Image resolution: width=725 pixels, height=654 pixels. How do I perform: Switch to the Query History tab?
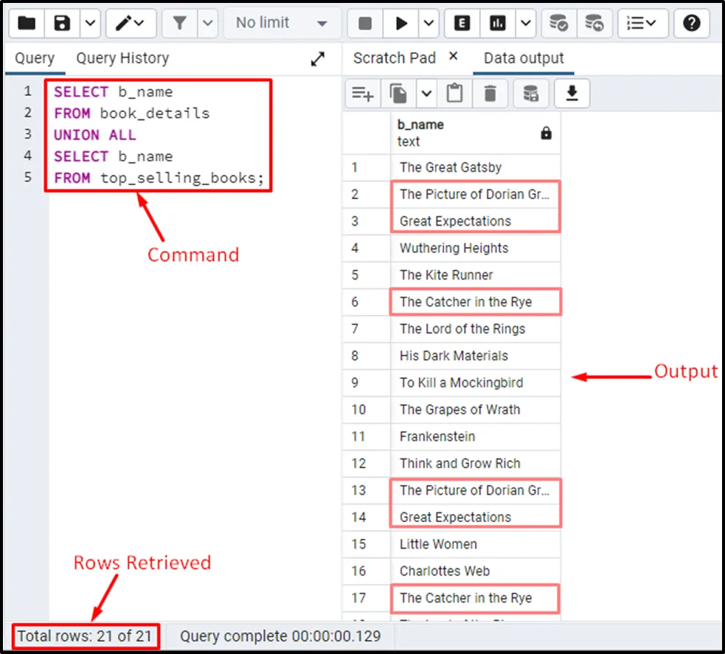click(x=122, y=58)
